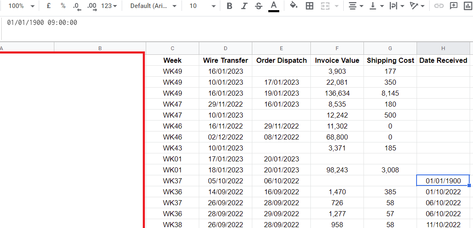
Task: Toggle bold formatting
Action: pyautogui.click(x=229, y=6)
